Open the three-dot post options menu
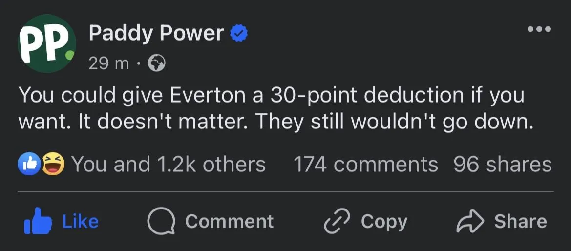Screen dimensions: 571x251 539,29
